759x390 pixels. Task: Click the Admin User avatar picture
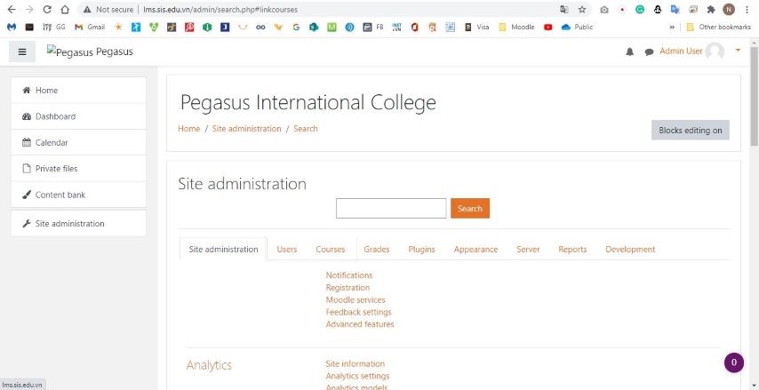pos(715,52)
